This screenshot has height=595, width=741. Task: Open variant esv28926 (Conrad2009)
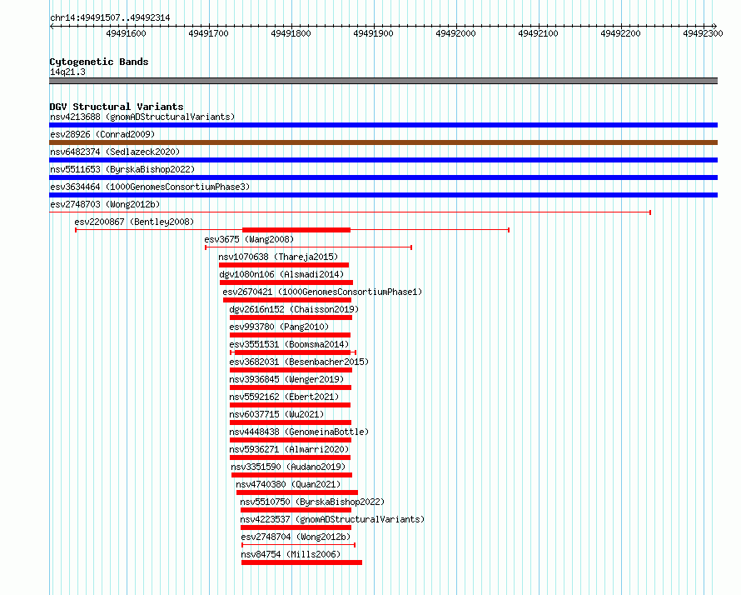[x=102, y=134]
